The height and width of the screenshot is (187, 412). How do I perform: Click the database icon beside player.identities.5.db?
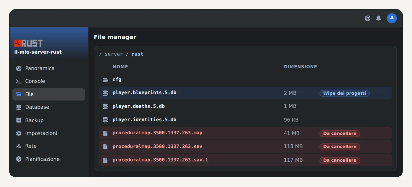pos(105,120)
